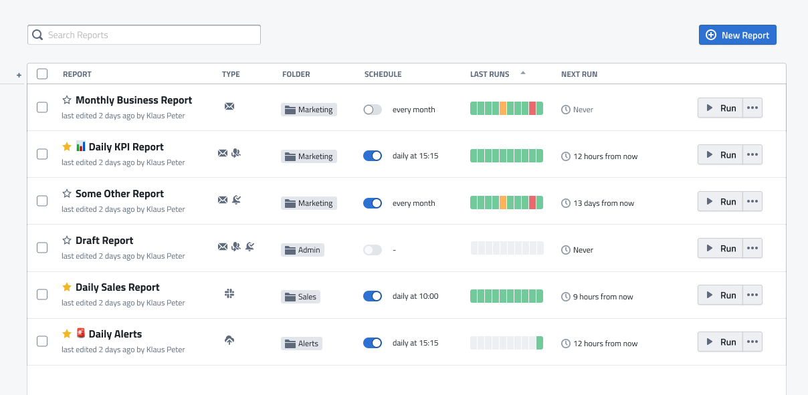
Task: Enable the Monthly Business Report schedule toggle
Action: [x=373, y=110]
